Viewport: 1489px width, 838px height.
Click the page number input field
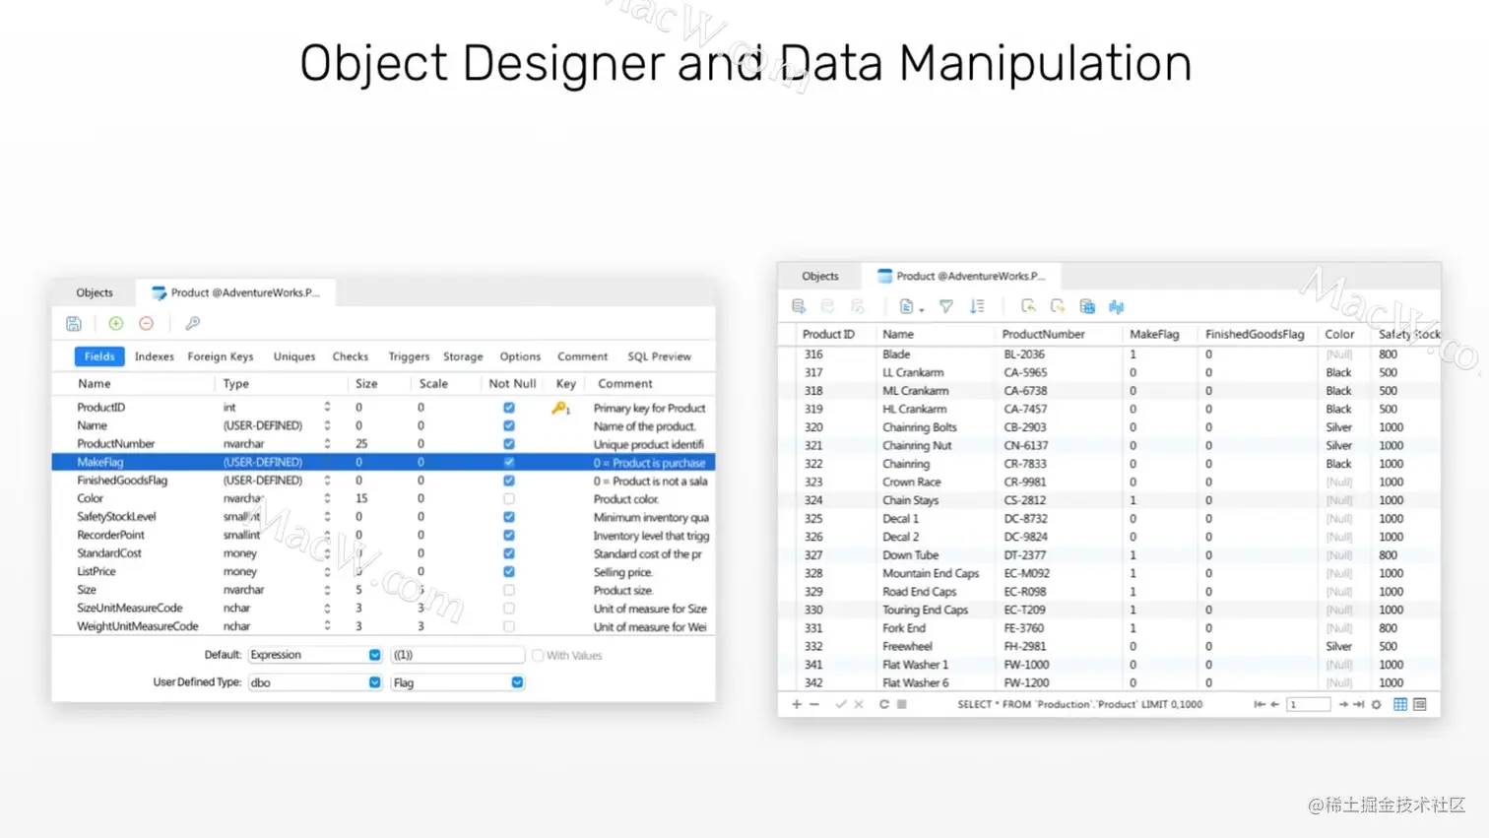point(1309,704)
